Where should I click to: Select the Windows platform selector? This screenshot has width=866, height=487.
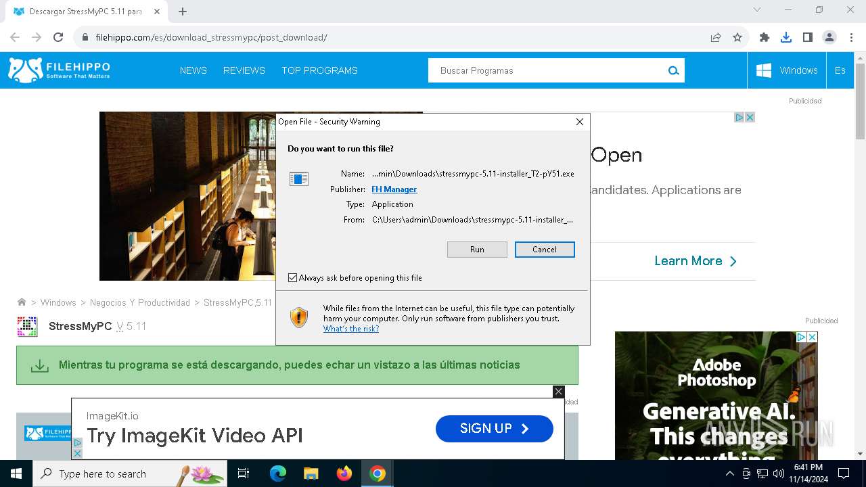coord(787,70)
